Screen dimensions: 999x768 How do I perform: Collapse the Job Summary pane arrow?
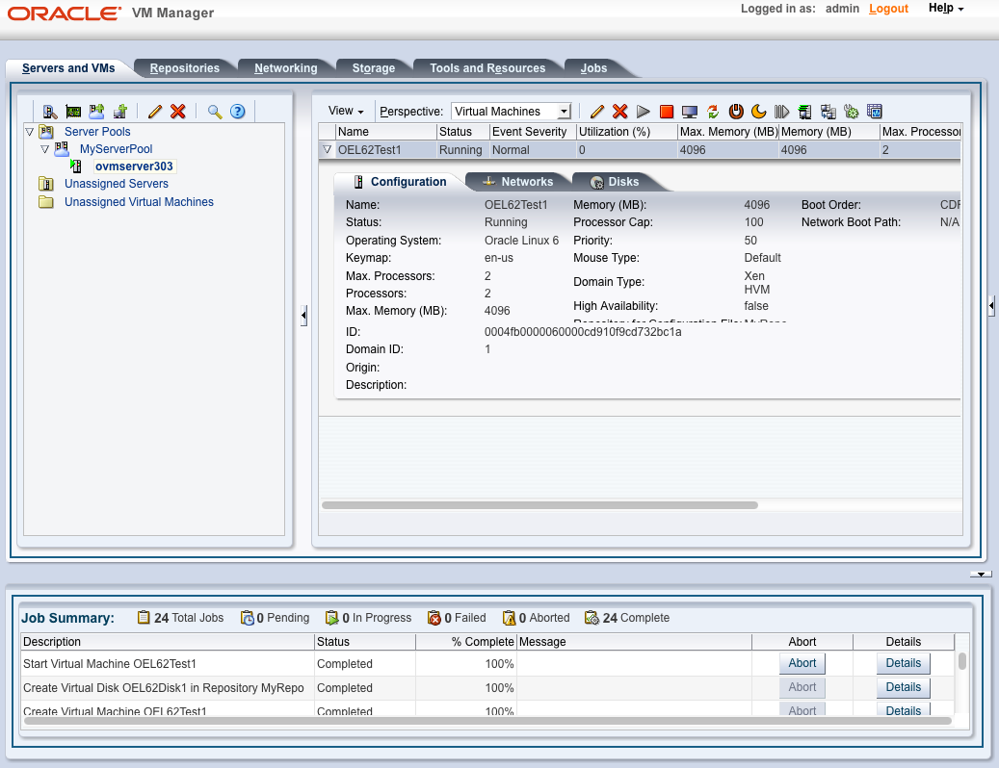pos(981,574)
